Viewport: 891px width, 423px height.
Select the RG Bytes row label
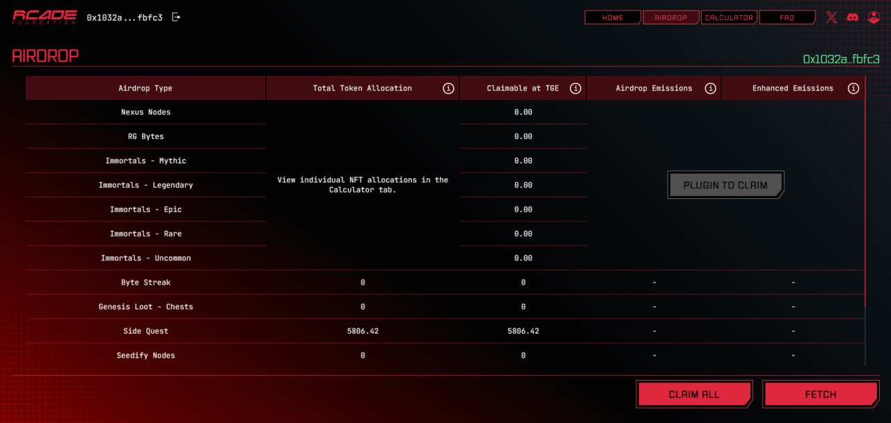pyautogui.click(x=145, y=136)
